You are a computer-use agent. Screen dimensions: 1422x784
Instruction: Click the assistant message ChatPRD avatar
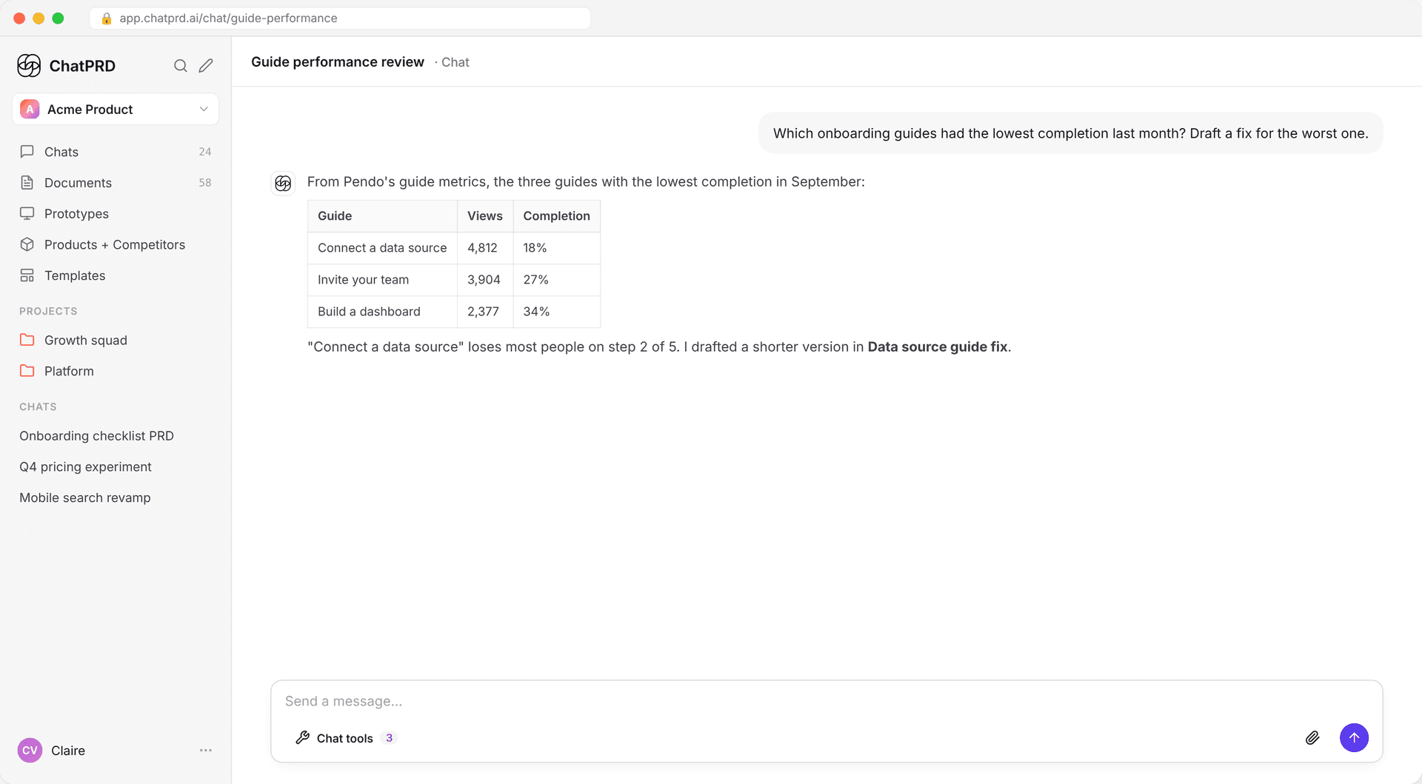(x=283, y=183)
